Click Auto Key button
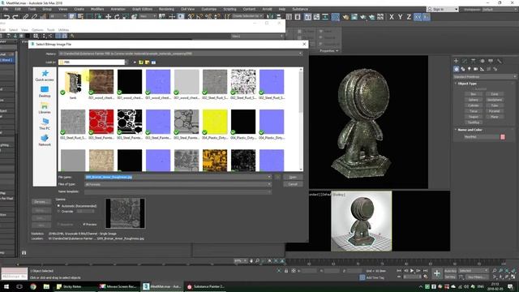Viewport: 519px width, 292px height. point(450,271)
